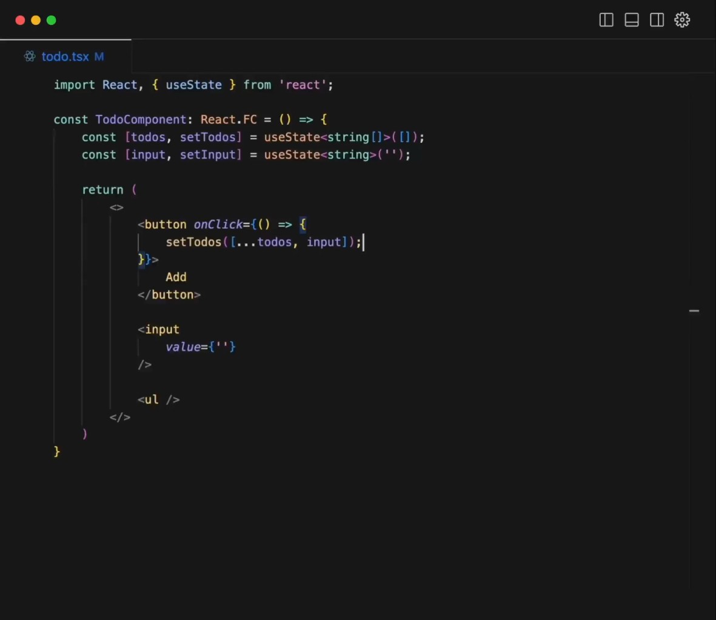Click the TodoComponent declaration line

141,119
